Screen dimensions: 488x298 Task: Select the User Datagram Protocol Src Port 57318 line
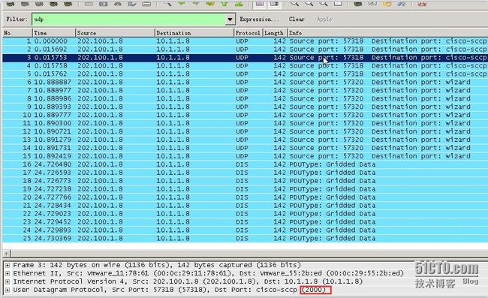pyautogui.click(x=170, y=290)
